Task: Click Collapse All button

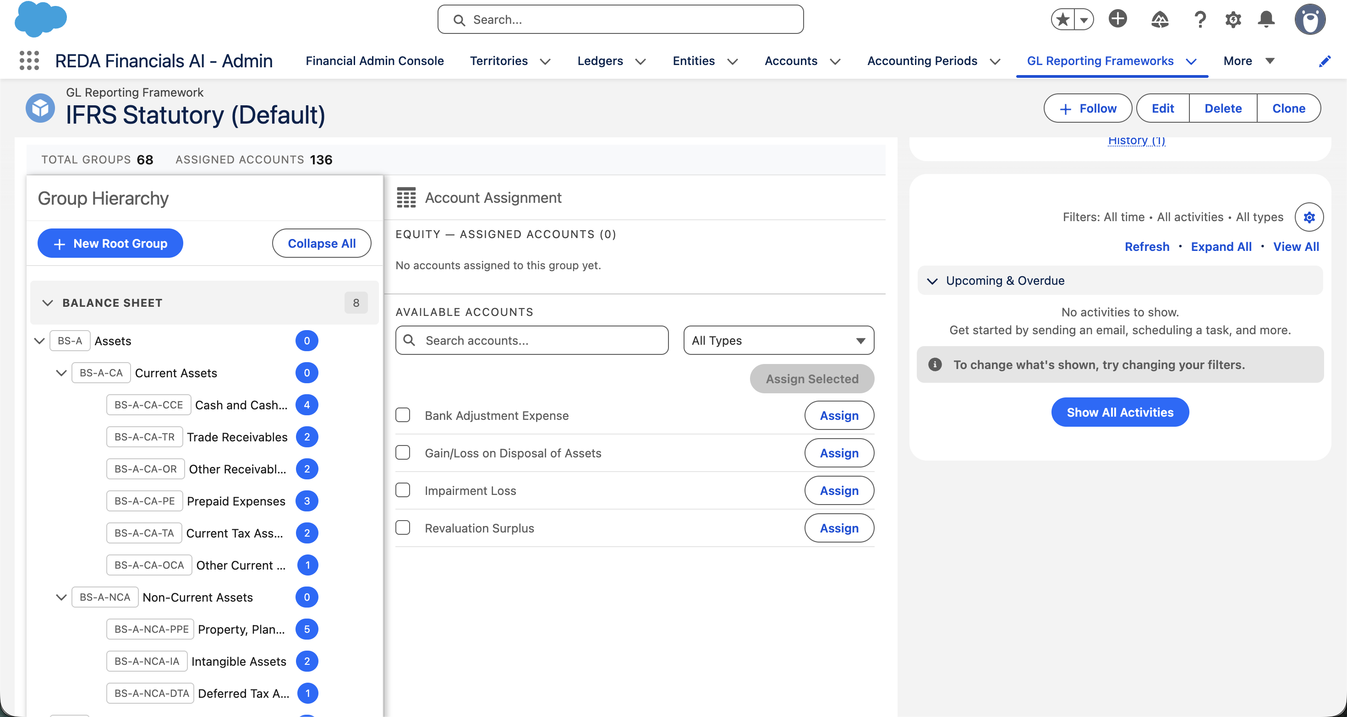Action: pos(322,243)
